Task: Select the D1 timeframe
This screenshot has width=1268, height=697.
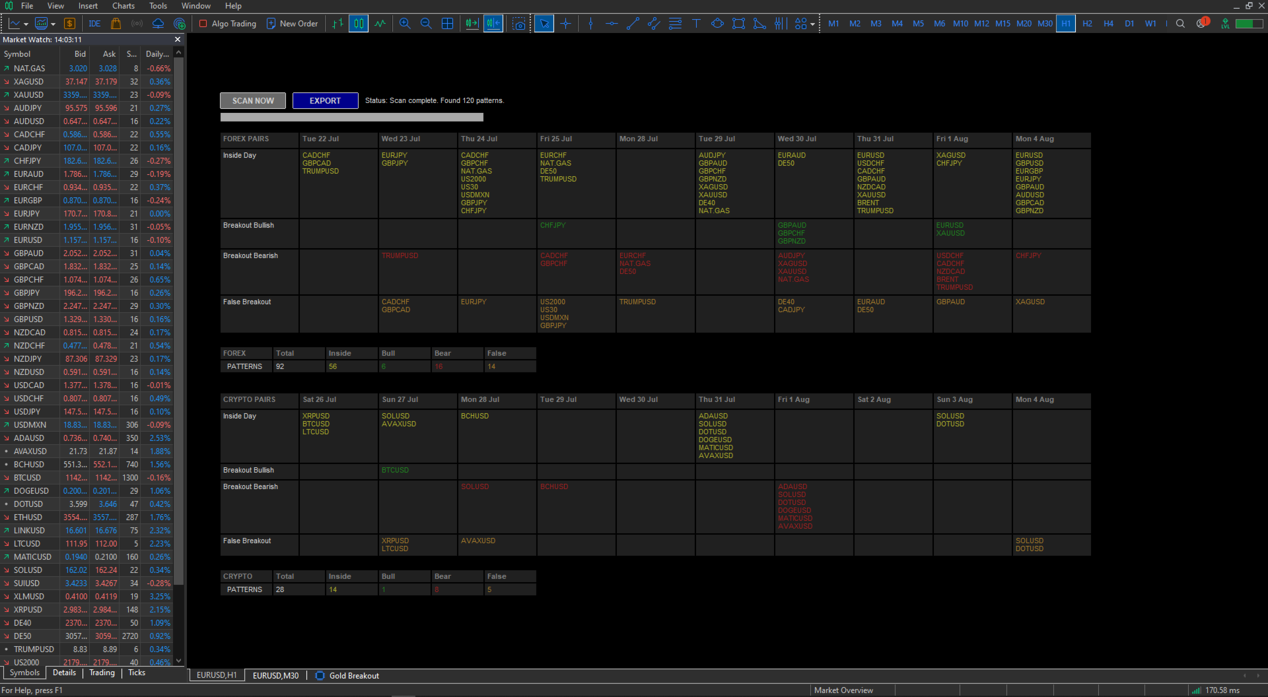Action: (1129, 24)
